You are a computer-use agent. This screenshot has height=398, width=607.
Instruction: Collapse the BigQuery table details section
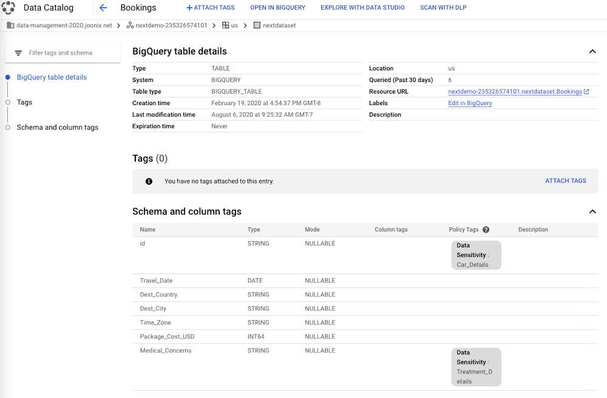(x=592, y=52)
